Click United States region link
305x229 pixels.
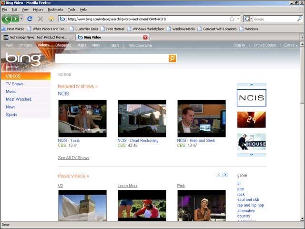tap(264, 45)
